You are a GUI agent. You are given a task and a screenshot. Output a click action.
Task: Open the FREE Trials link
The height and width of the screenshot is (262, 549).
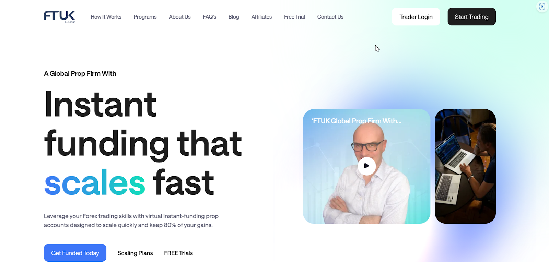coord(178,253)
